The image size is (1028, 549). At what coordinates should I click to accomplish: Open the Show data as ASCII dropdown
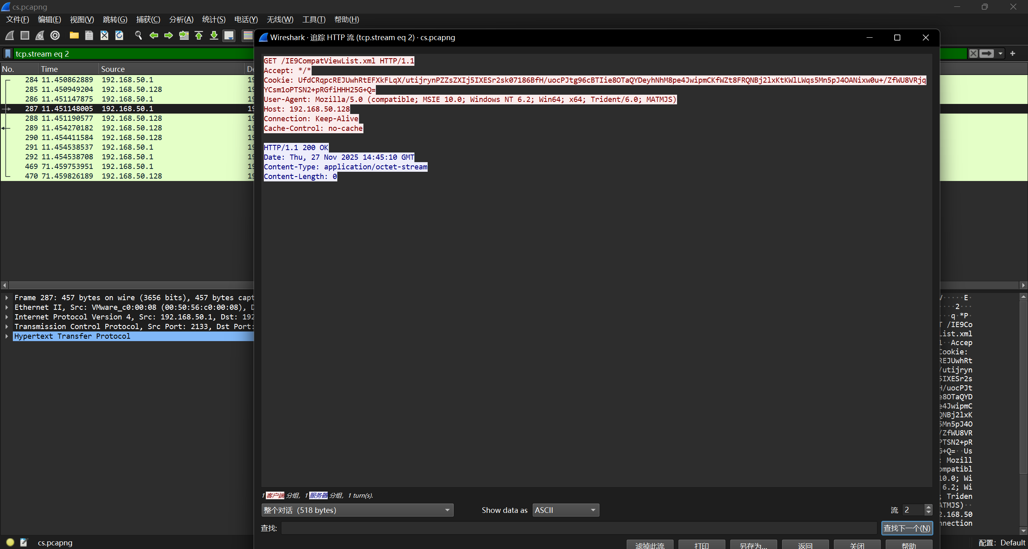click(x=565, y=510)
